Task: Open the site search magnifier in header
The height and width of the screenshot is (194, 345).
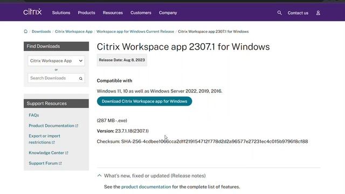Action: (x=279, y=13)
